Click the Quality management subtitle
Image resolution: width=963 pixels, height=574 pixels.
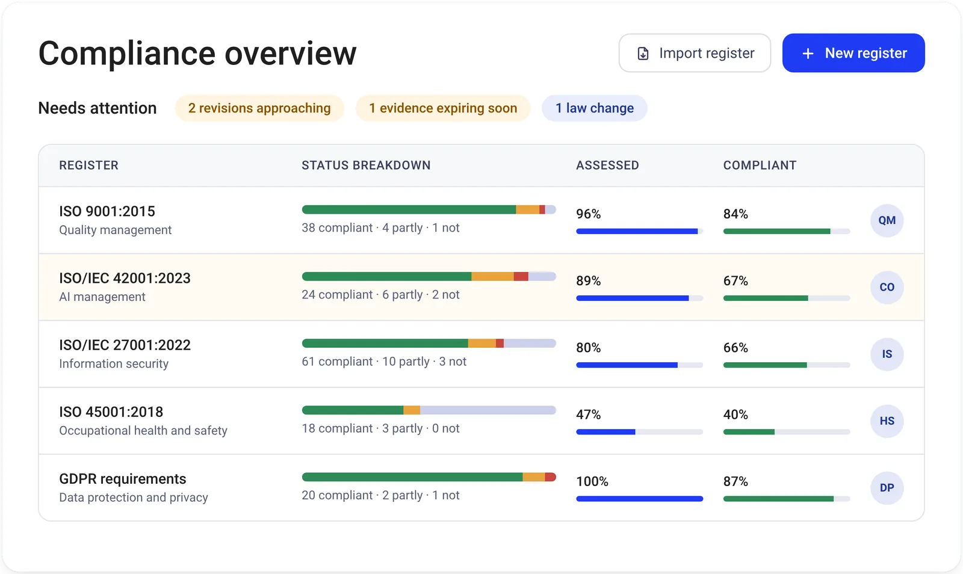[115, 230]
